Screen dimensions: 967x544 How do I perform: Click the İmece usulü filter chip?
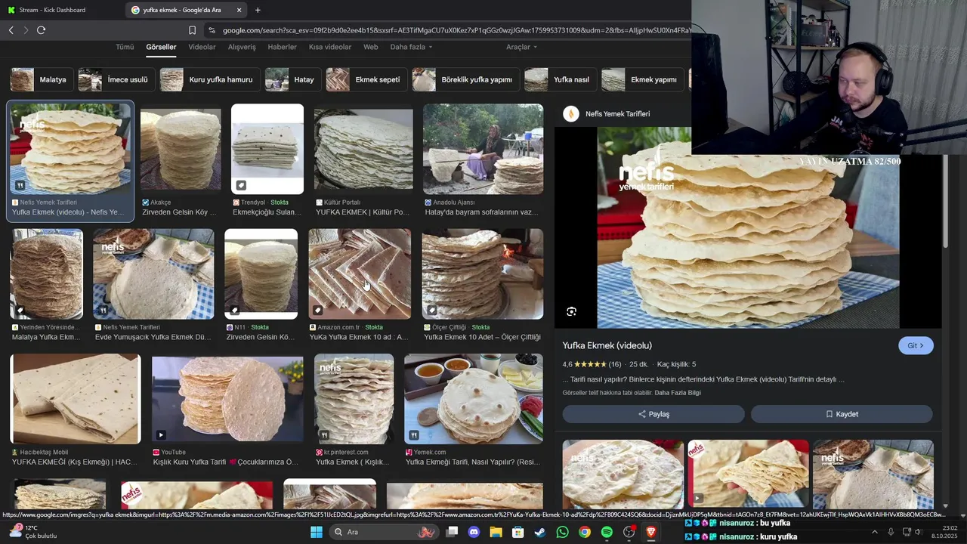point(116,79)
